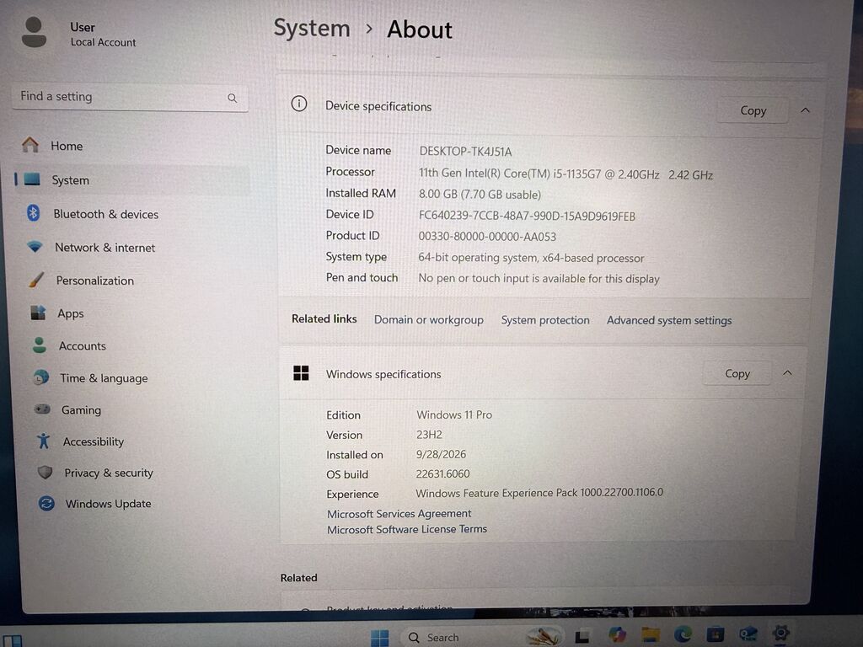Copy the device specifications
The height and width of the screenshot is (647, 863).
tap(753, 110)
